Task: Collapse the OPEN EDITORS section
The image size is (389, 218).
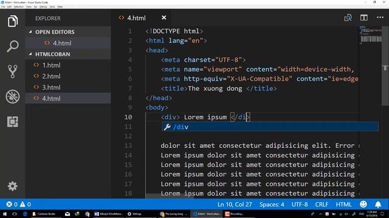Action: pos(30,32)
